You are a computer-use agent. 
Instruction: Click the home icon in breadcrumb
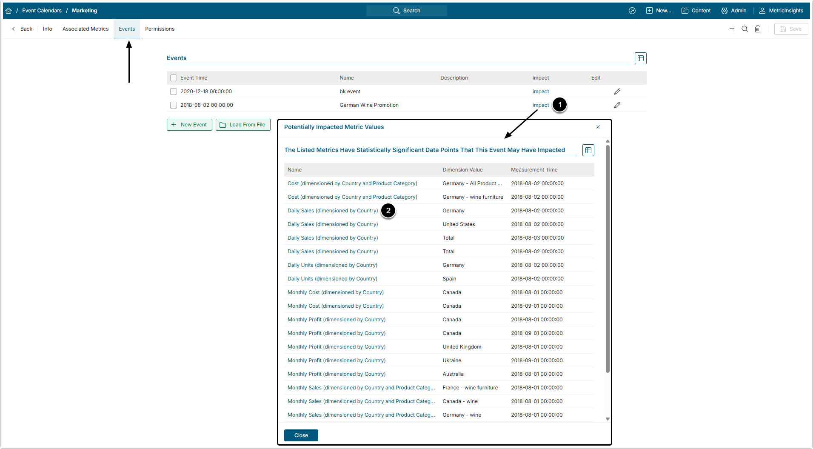coord(9,11)
